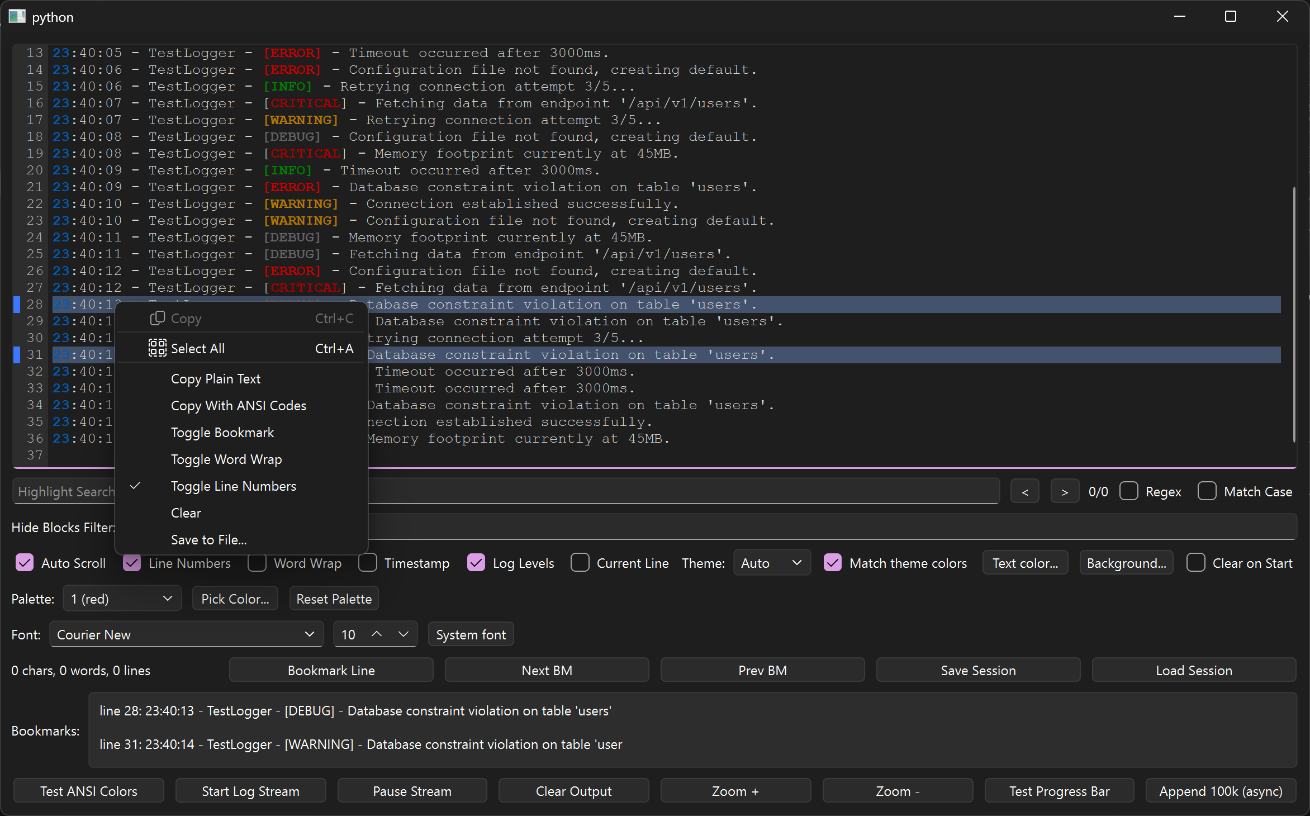Decrease font size with down arrow
The image size is (1310, 816).
[x=404, y=634]
